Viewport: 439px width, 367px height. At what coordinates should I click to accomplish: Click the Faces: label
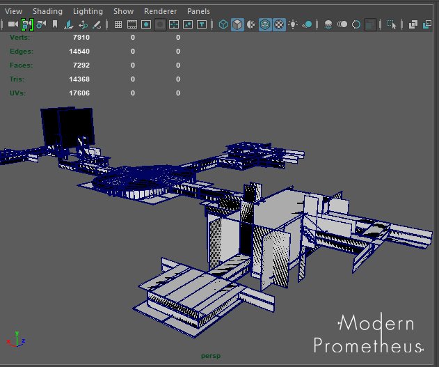[21, 65]
